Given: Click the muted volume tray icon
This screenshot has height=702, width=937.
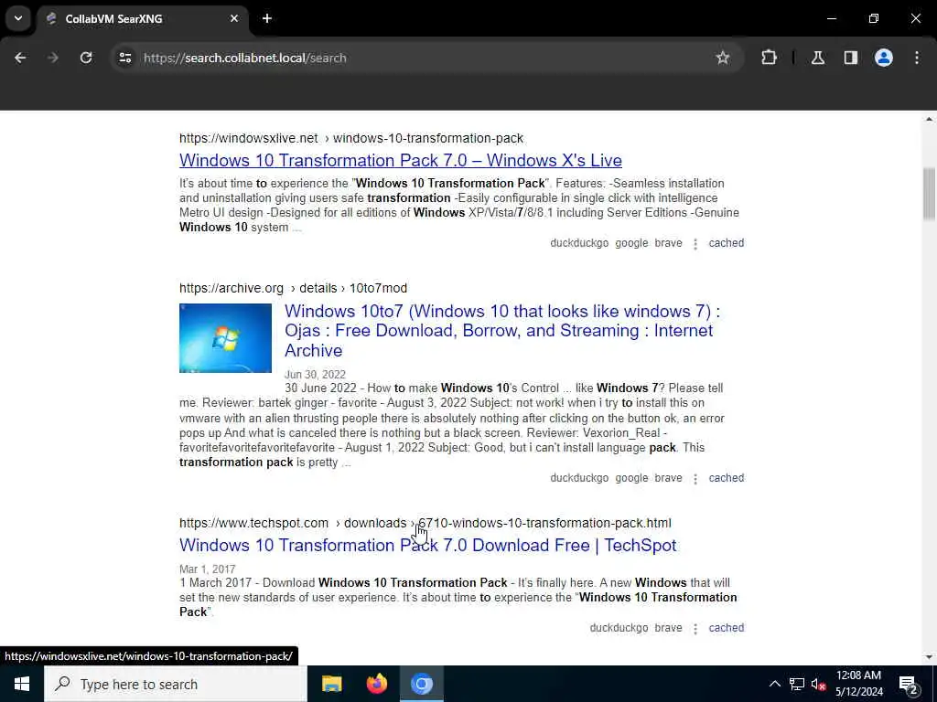Looking at the screenshot, I should [x=818, y=684].
